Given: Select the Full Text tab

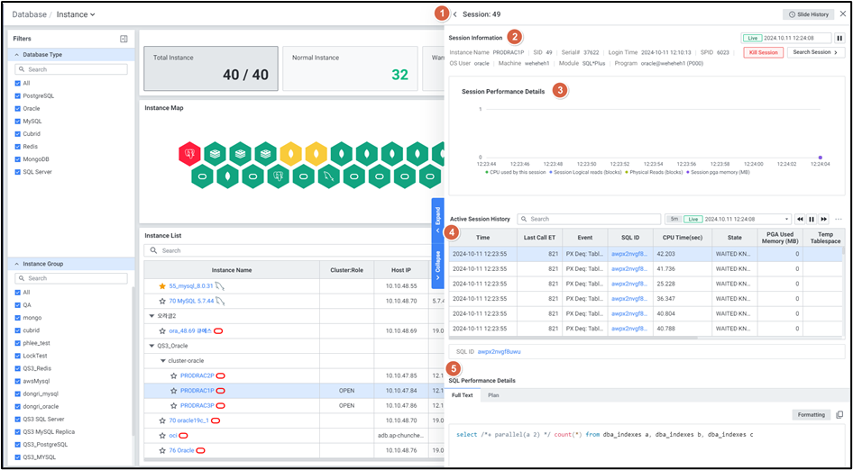Looking at the screenshot, I should 462,395.
